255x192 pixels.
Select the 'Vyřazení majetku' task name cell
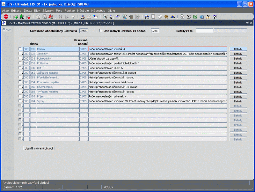click(x=58, y=92)
